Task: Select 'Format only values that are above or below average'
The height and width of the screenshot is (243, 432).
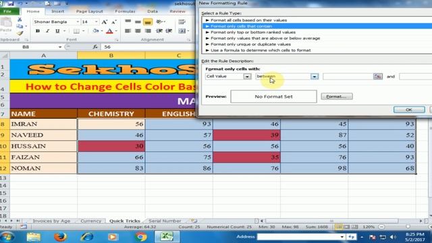Action: (x=265, y=38)
